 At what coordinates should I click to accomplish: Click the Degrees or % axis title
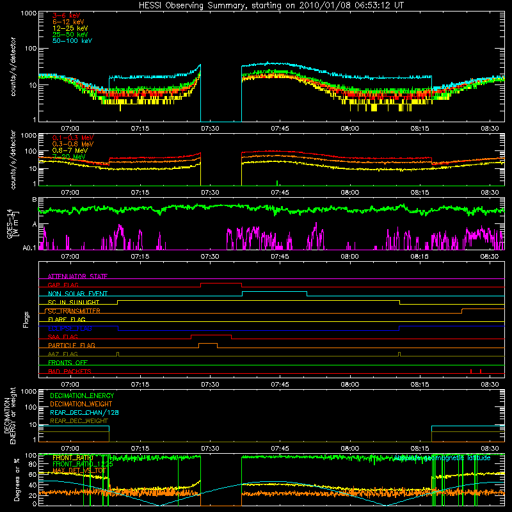point(17,479)
